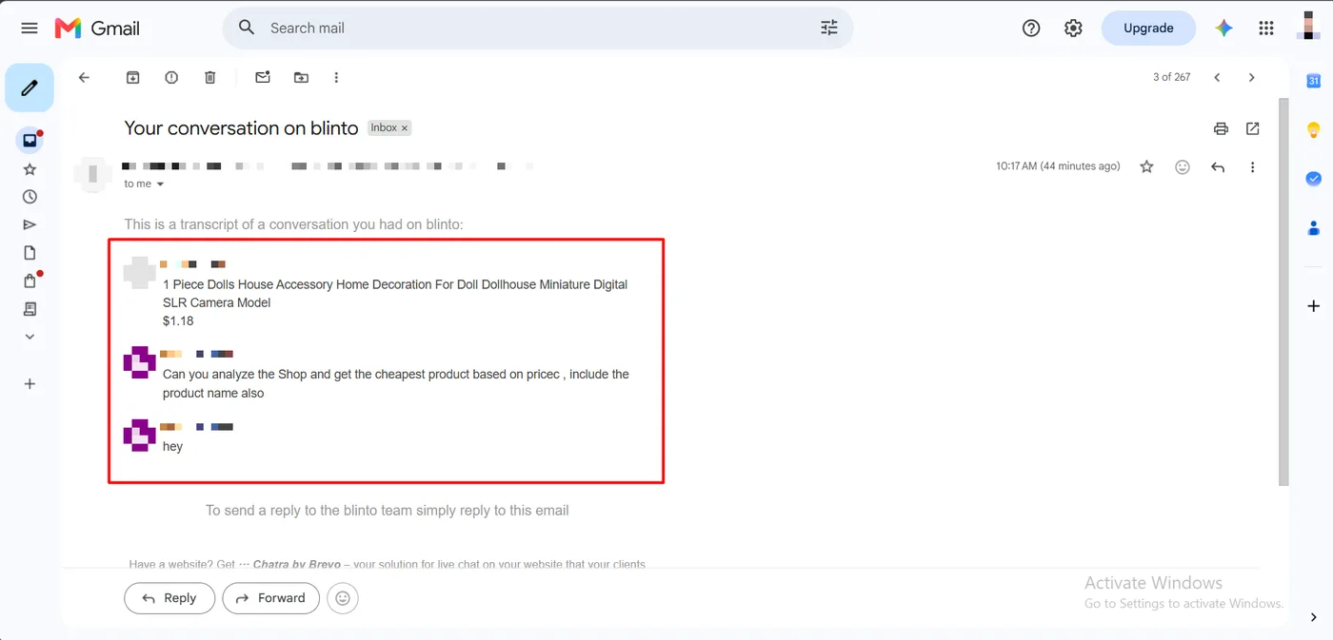Open the Settings gear icon
1333x640 pixels.
click(x=1074, y=29)
